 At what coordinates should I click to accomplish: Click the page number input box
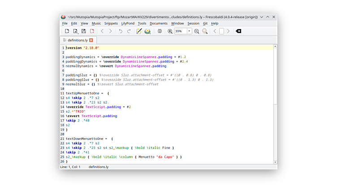pyautogui.click(x=221, y=31)
